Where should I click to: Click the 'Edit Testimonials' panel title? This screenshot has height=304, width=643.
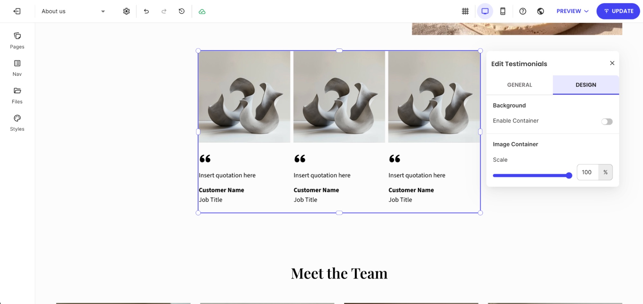pos(519,64)
